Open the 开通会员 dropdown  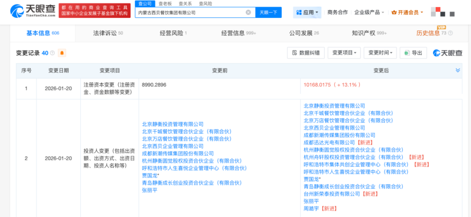407,12
